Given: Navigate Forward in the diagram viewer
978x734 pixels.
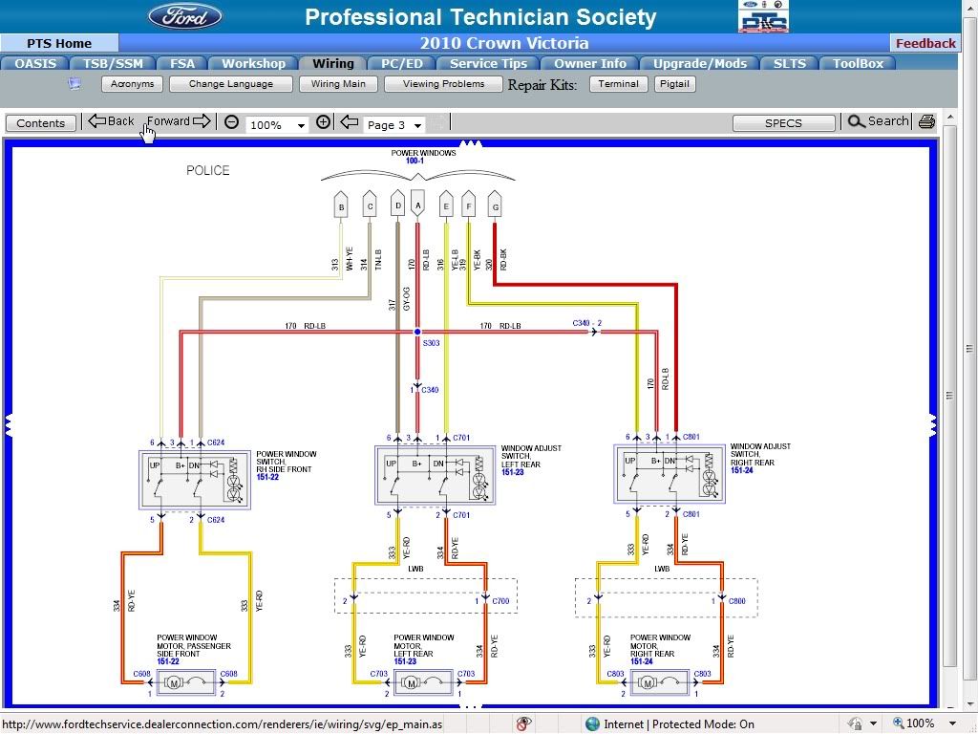Looking at the screenshot, I should coord(179,121).
